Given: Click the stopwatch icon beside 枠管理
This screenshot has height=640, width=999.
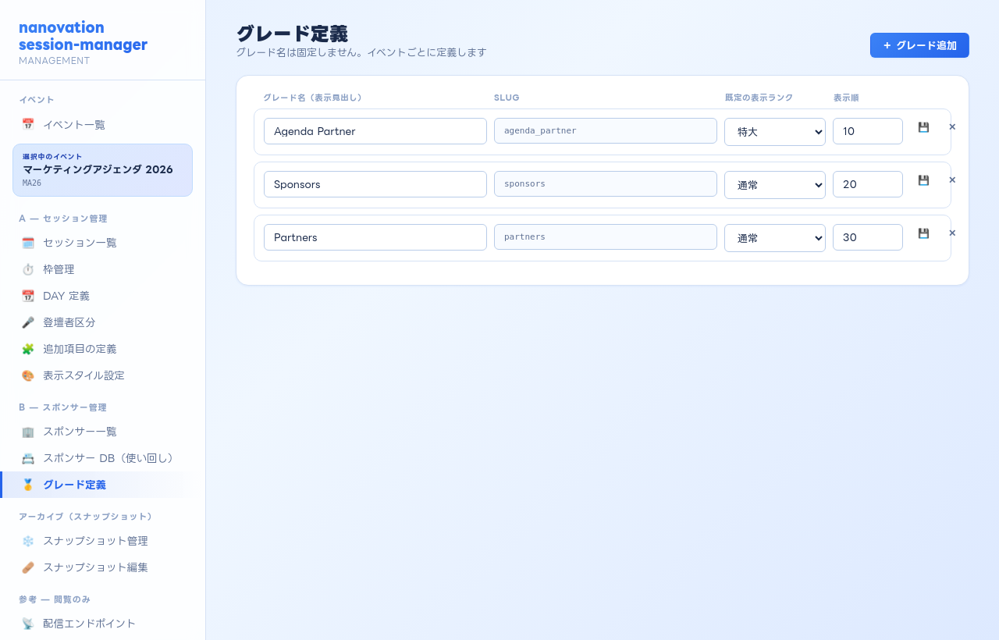Looking at the screenshot, I should tap(28, 269).
